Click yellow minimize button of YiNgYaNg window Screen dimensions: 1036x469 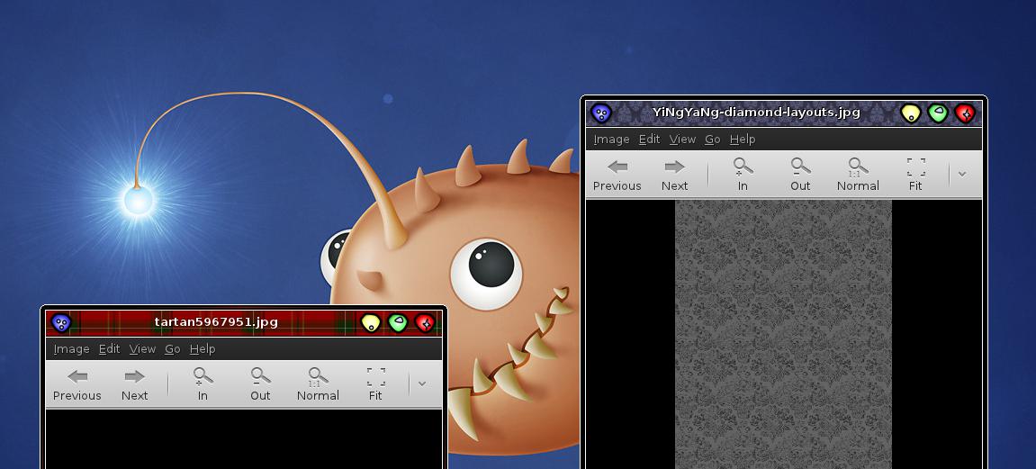(x=911, y=113)
